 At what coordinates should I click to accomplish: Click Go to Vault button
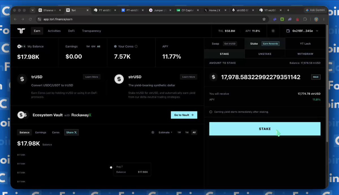184,115
